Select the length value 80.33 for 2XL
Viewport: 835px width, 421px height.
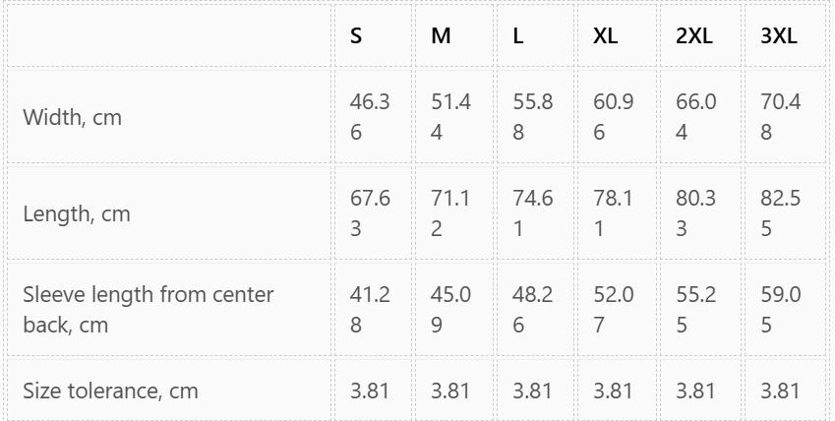[695, 213]
